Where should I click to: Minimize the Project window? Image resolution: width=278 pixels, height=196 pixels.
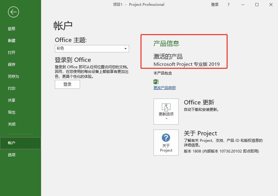243,5
